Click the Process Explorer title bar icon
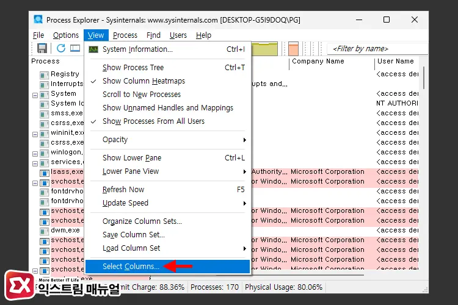Screen dimensions: 458x305 38,20
